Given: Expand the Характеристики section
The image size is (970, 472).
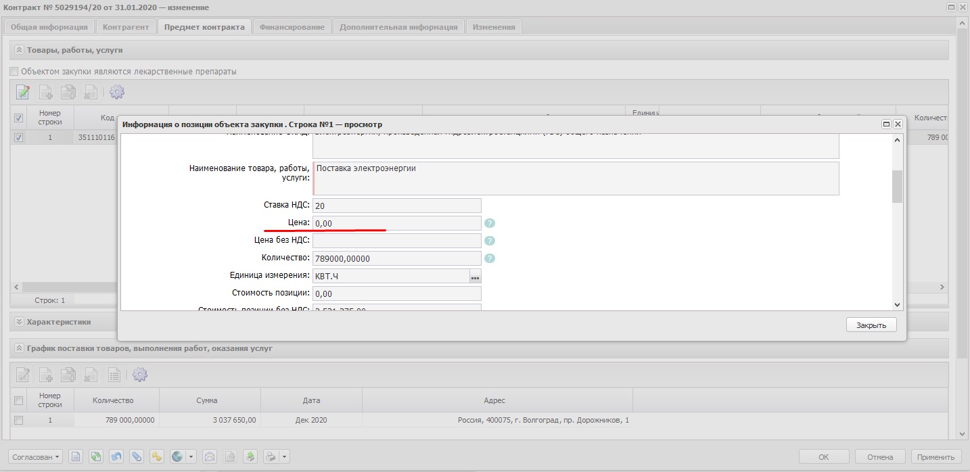Looking at the screenshot, I should (x=19, y=322).
